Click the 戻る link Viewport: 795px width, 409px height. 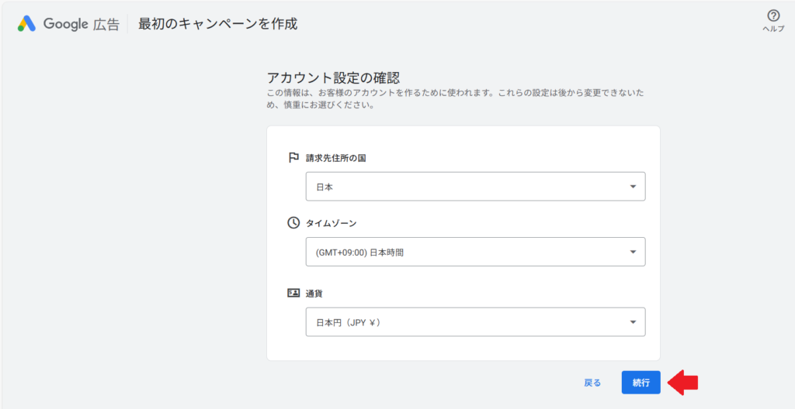click(592, 383)
